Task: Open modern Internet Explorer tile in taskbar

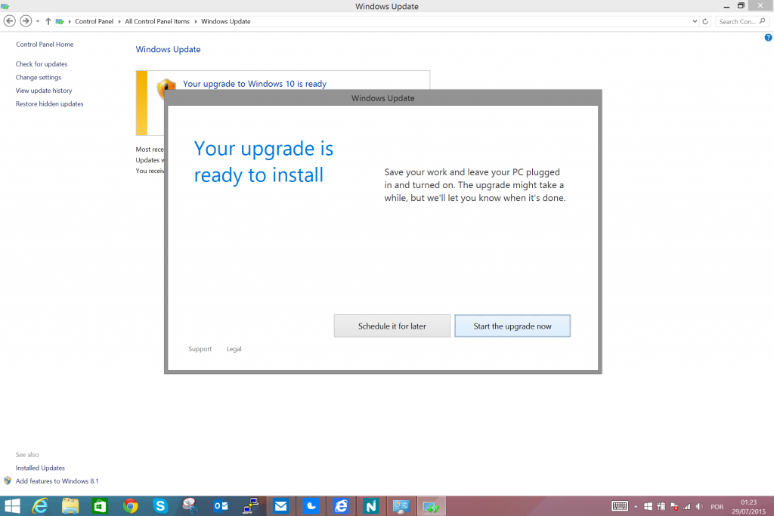Action: point(341,506)
